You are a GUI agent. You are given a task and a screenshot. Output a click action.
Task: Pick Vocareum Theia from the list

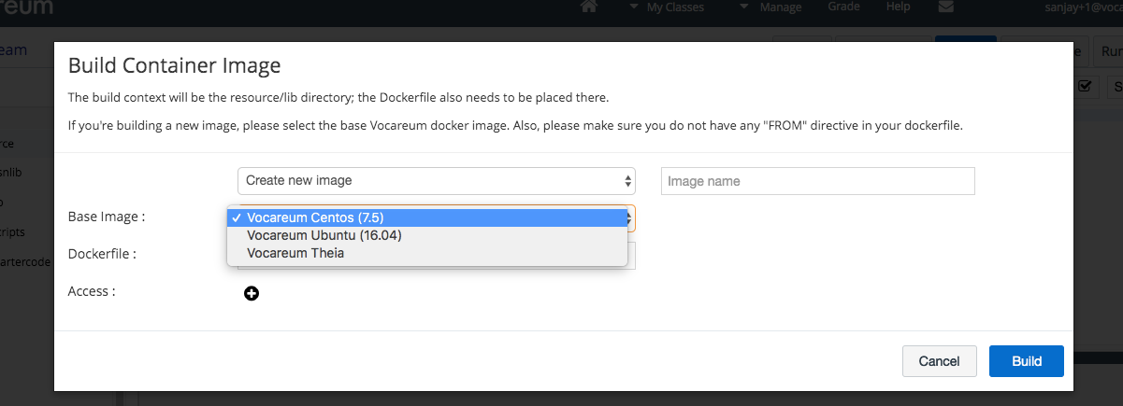click(426, 253)
